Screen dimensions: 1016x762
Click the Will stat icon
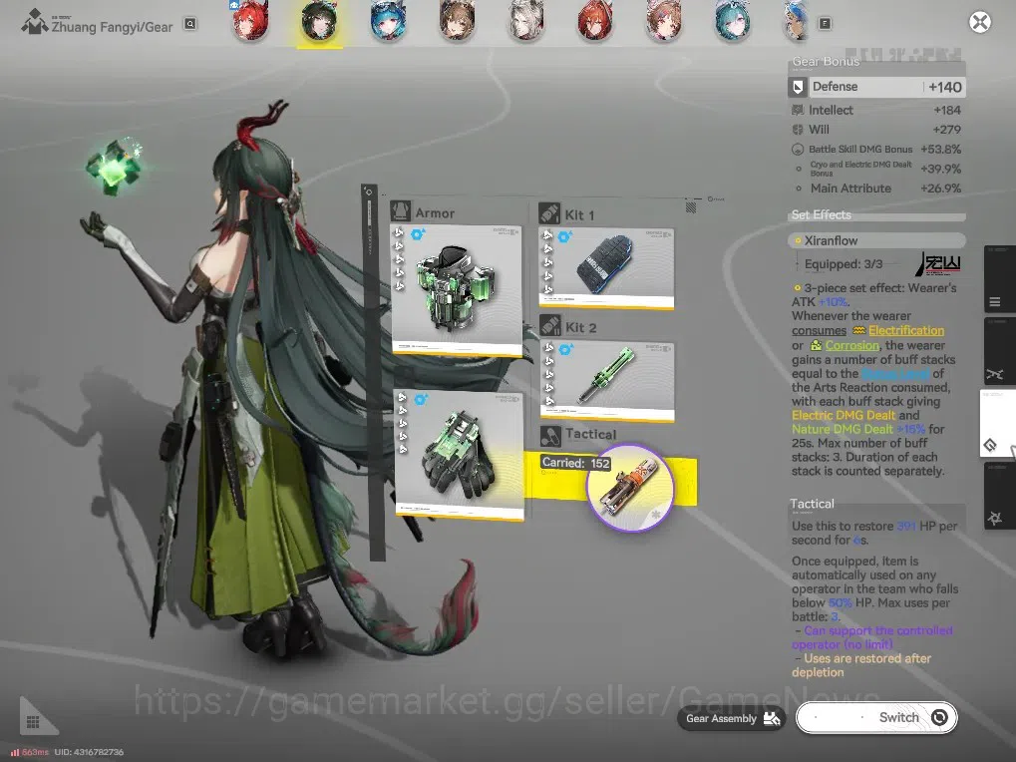tap(798, 130)
